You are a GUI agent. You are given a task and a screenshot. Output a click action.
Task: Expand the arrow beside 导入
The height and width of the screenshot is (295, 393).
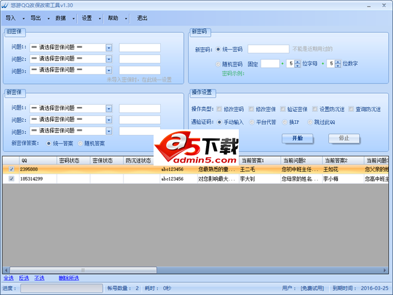[24, 19]
